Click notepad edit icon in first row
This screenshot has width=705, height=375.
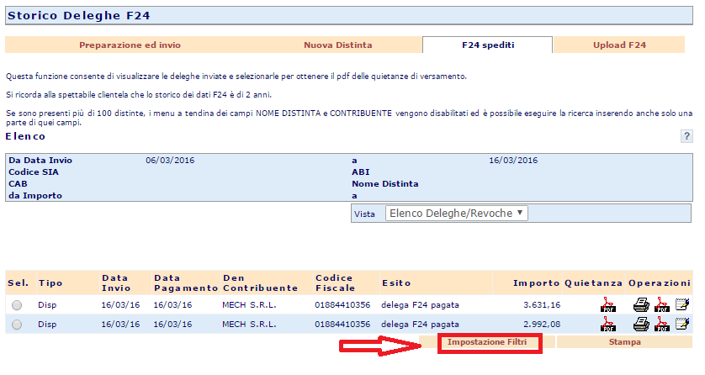click(x=681, y=305)
